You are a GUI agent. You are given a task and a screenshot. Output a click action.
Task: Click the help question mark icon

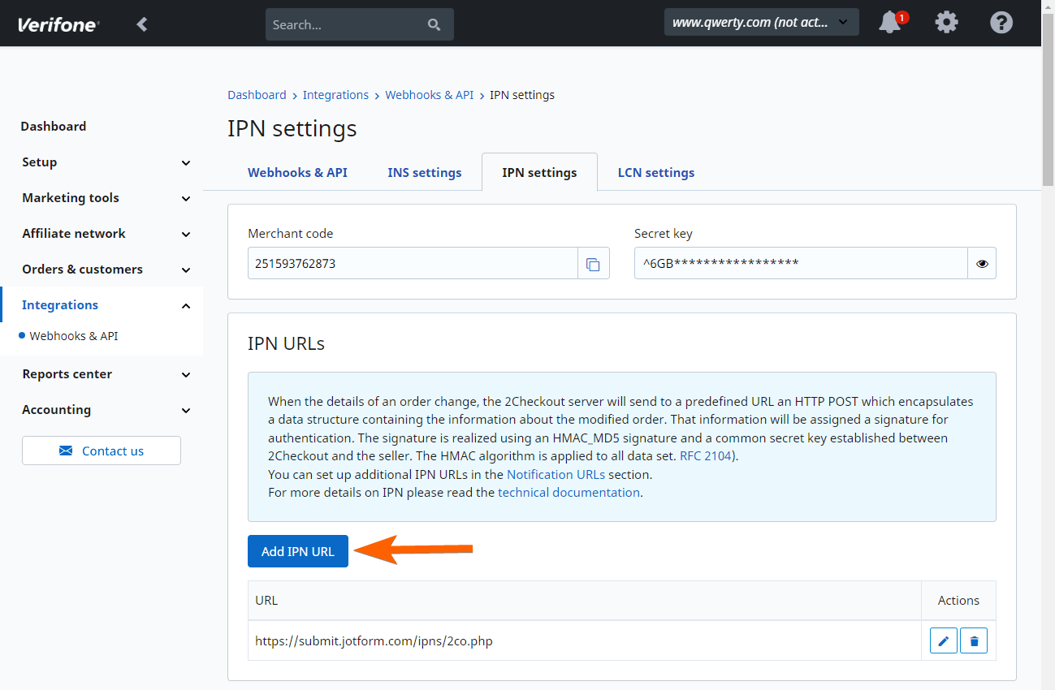pos(1001,23)
